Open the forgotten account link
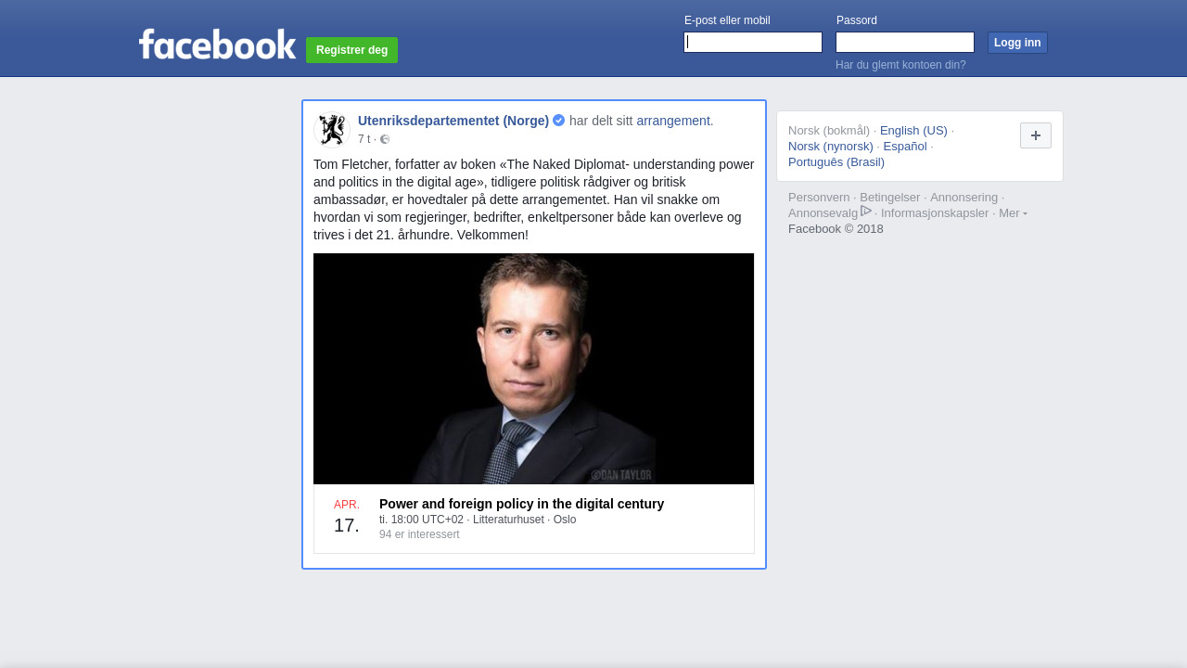The width and height of the screenshot is (1187, 668). click(x=900, y=65)
